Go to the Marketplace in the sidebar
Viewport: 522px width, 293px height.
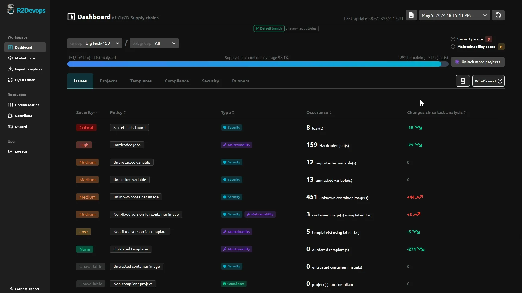tap(24, 58)
